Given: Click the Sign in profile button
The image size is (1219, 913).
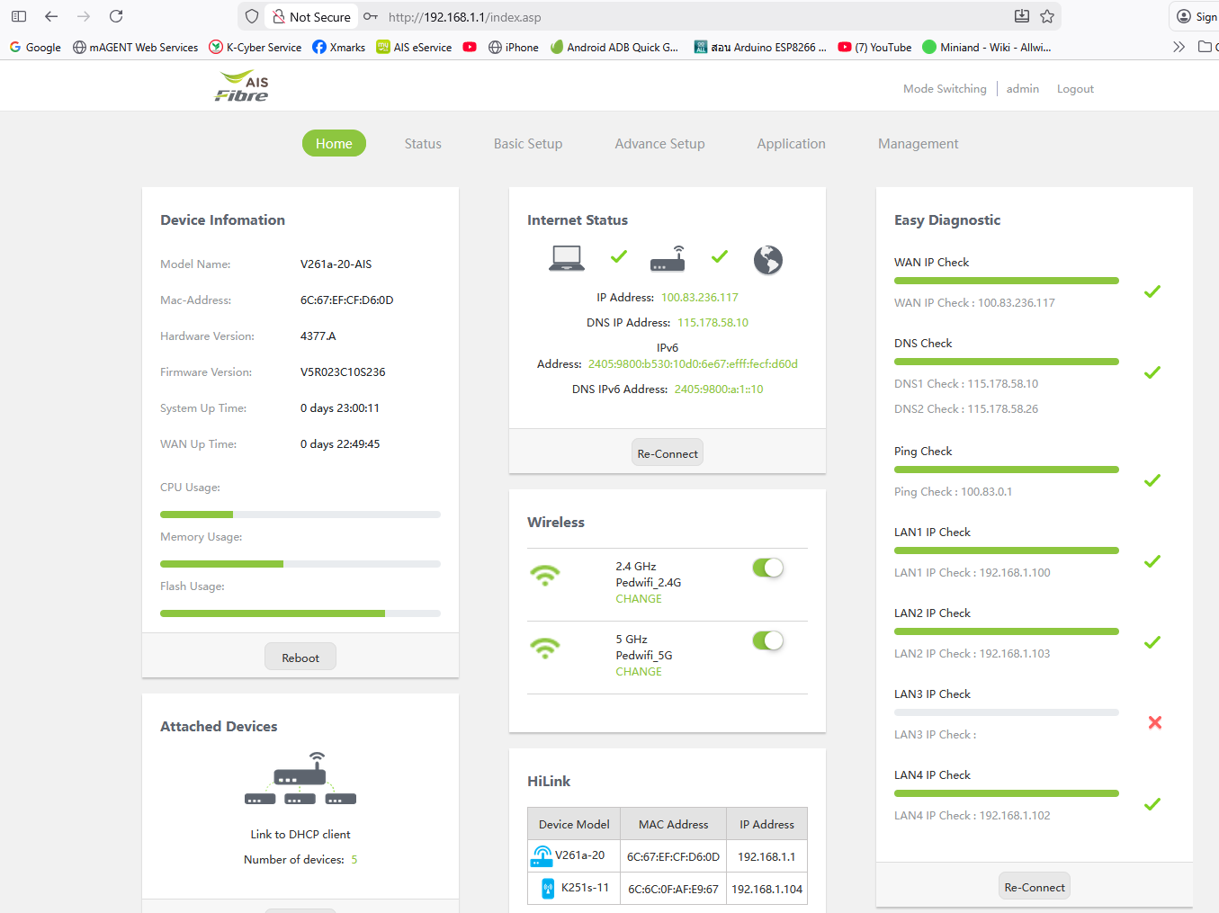Looking at the screenshot, I should [1197, 16].
